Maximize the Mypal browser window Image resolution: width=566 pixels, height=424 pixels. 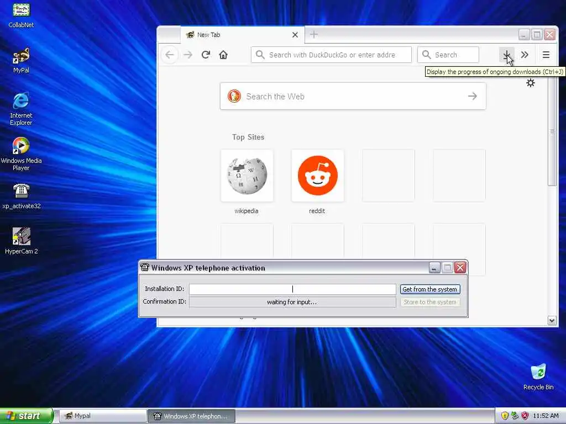[537, 35]
